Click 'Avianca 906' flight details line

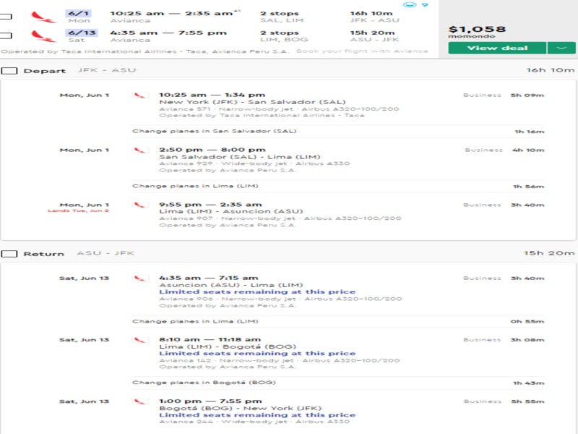click(x=280, y=299)
